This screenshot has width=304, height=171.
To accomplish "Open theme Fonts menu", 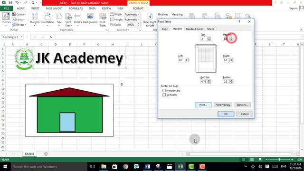I will pyautogui.click(x=19, y=19).
